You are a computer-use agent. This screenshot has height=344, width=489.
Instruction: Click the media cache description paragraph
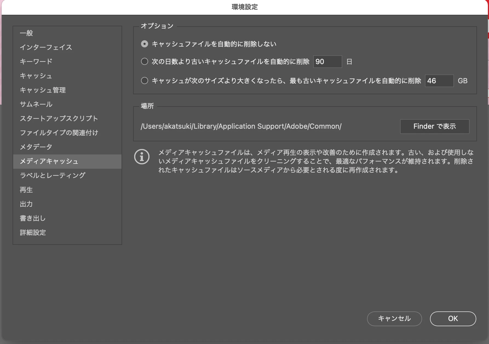point(316,161)
